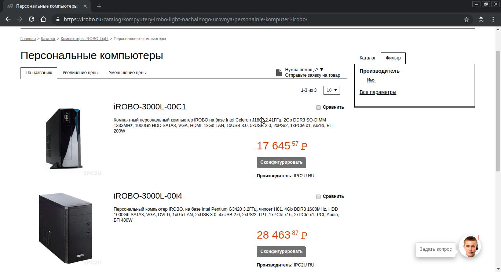Click the price 28 463 ₽
The width and height of the screenshot is (501, 272).
(282, 235)
